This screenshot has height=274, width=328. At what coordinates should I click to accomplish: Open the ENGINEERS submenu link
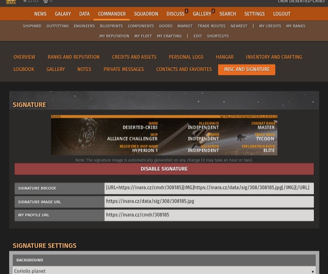click(x=84, y=26)
